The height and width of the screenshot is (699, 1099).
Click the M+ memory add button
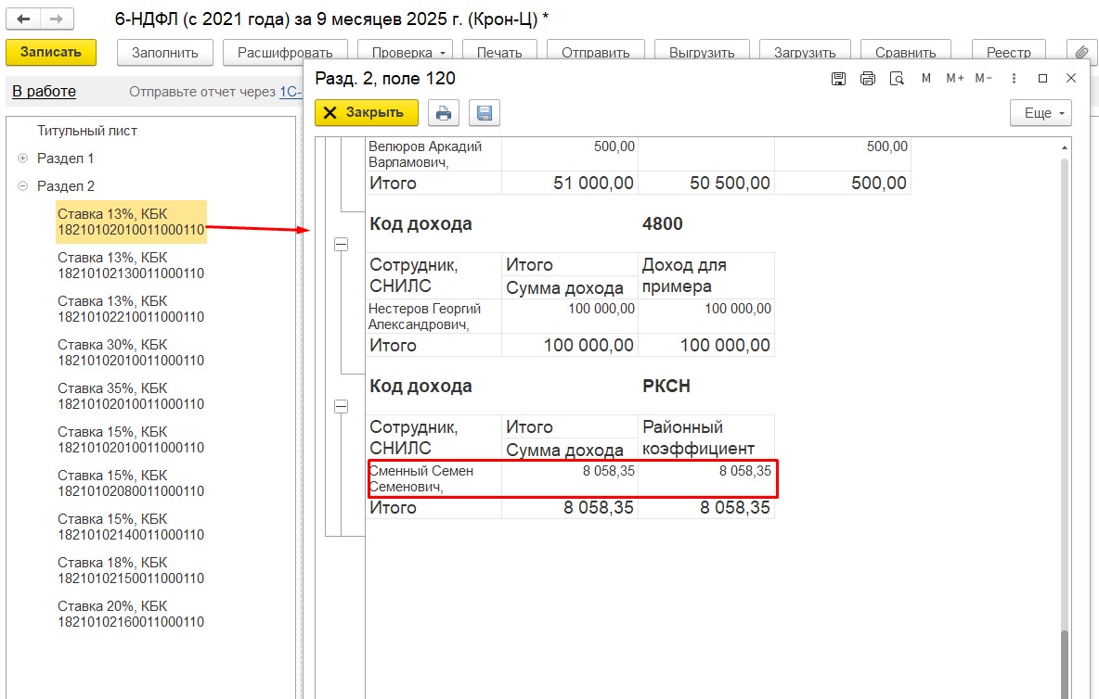(x=954, y=79)
